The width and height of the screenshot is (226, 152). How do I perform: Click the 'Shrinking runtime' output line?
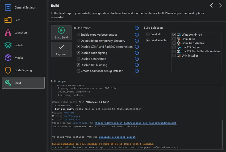pos(70,95)
